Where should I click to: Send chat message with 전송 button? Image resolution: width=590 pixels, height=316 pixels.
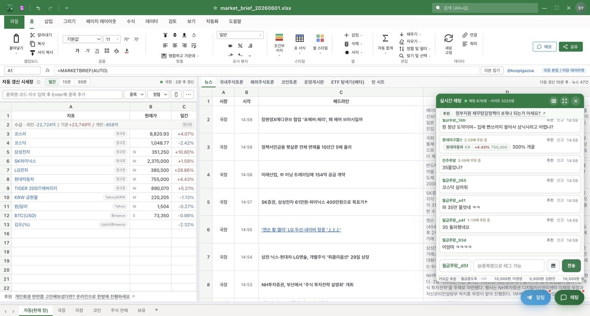pyautogui.click(x=571, y=265)
